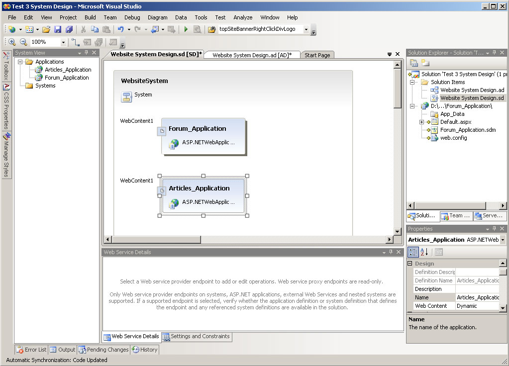Switch to Team Explorer tab

pos(456,216)
